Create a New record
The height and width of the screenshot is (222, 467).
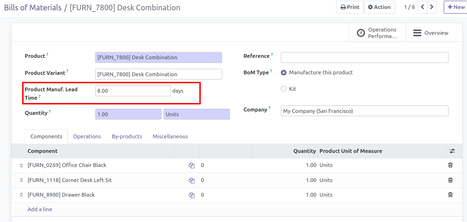(456, 7)
